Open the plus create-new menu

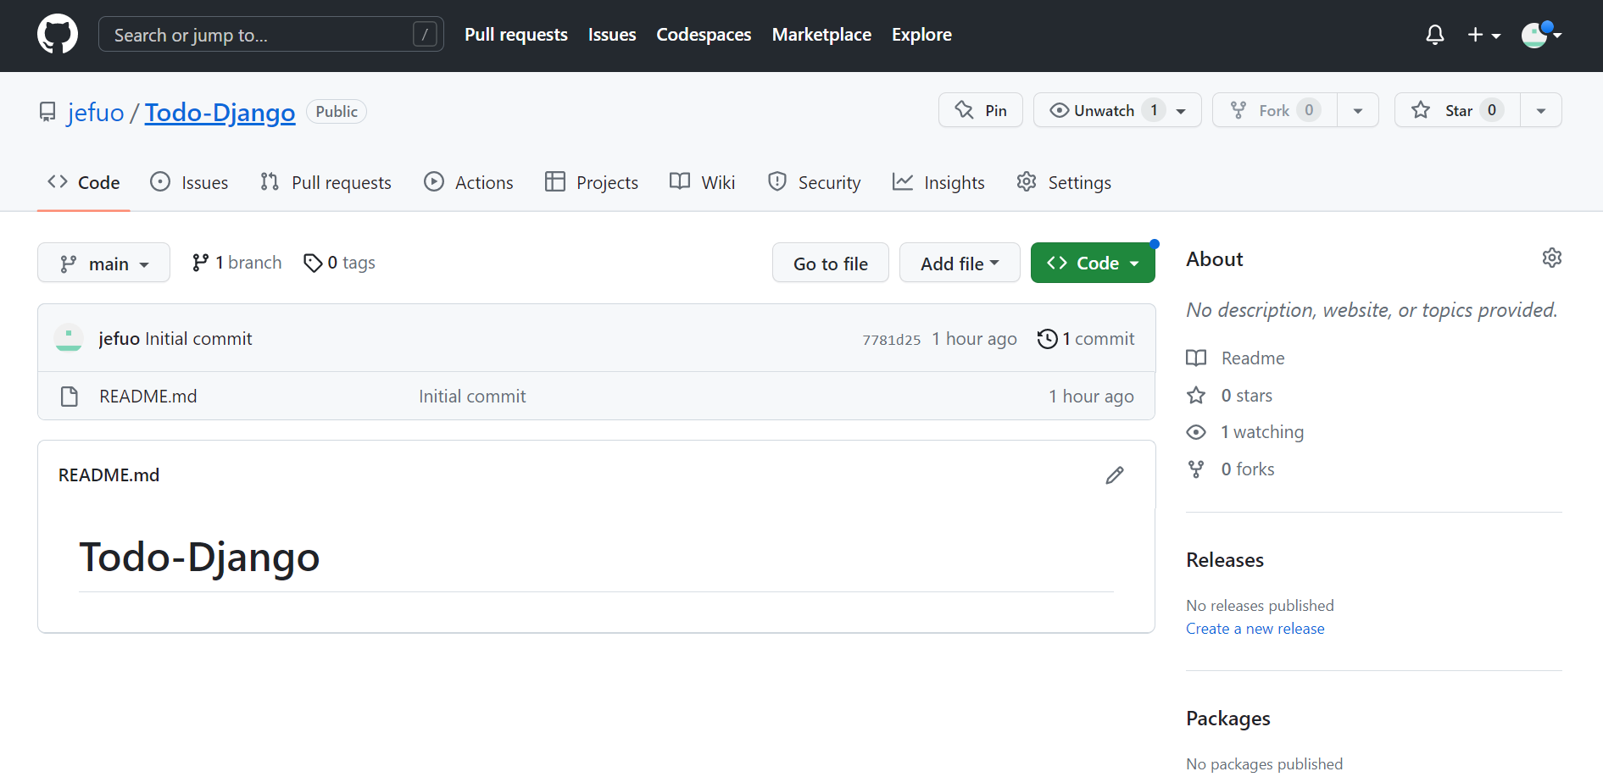1483,35
